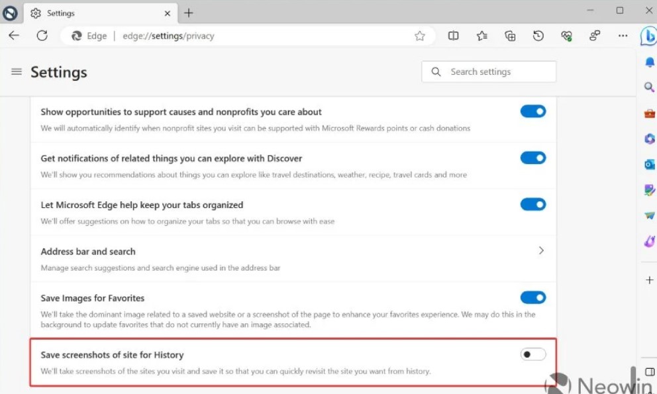Click 'Address bar and search' title
Screen dimensions: 657x394
tap(88, 252)
